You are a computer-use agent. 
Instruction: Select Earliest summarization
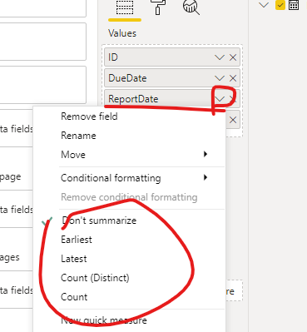click(x=77, y=240)
